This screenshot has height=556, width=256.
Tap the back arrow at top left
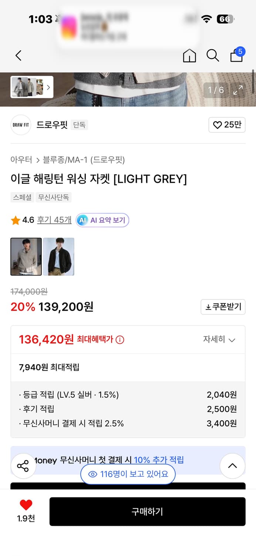[x=18, y=55]
